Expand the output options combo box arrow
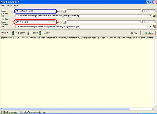157x114 pixels. click(140, 22)
